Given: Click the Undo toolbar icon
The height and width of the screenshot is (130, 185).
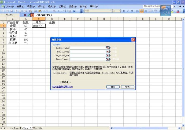Looking at the screenshot, I should click(47, 11).
